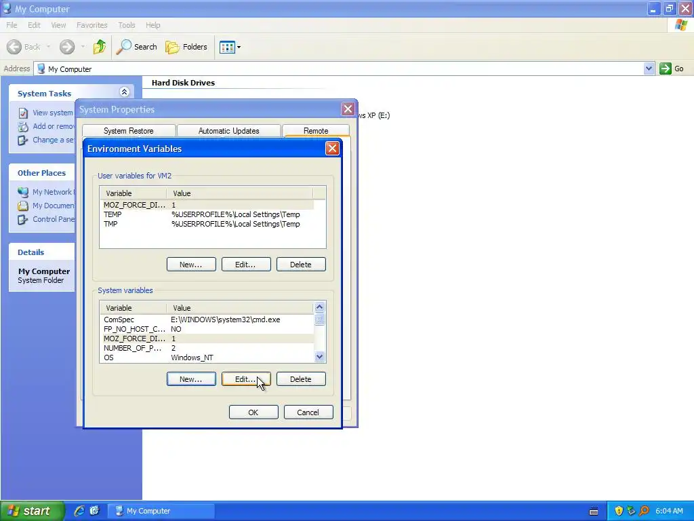Viewport: 694px width, 521px height.
Task: Open the Tools menu
Action: click(127, 25)
